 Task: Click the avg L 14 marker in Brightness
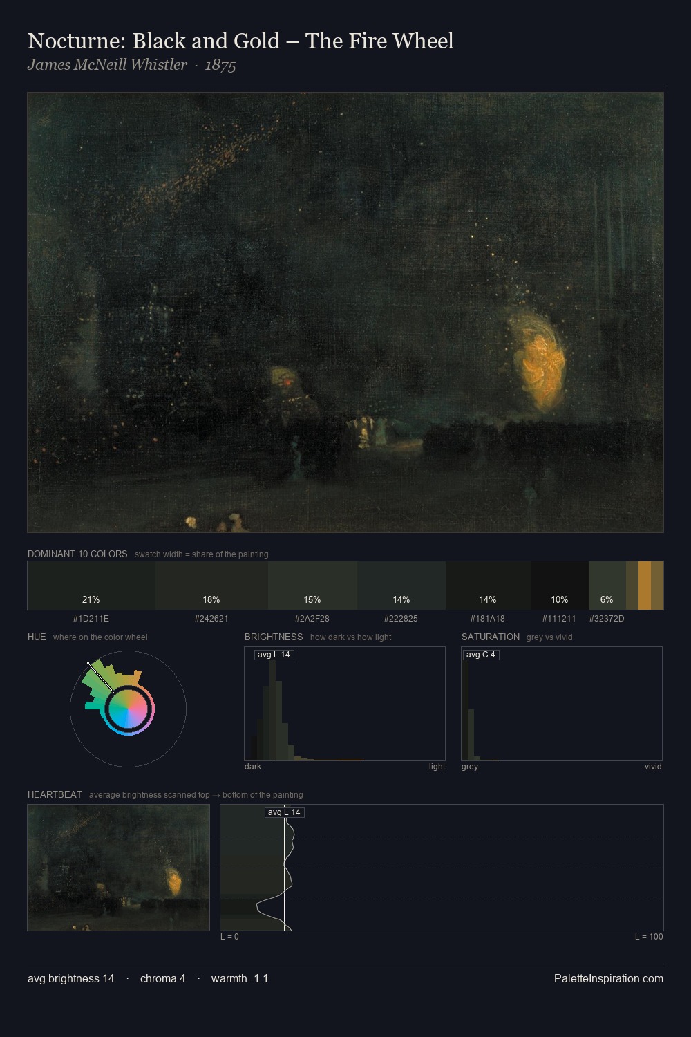274,655
